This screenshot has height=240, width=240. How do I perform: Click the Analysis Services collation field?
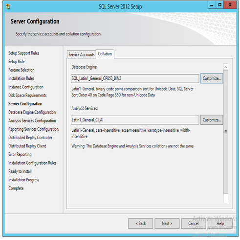[x=135, y=120]
